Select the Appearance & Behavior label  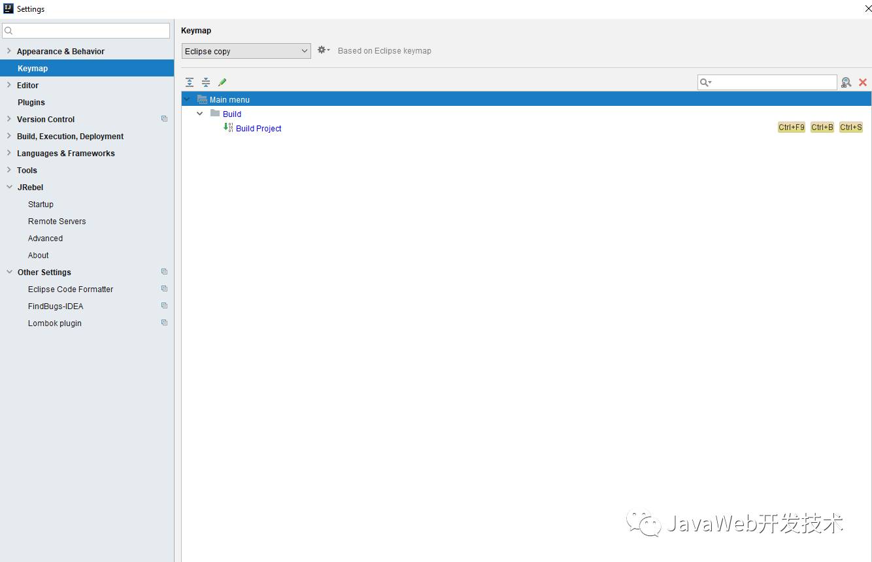[61, 52]
